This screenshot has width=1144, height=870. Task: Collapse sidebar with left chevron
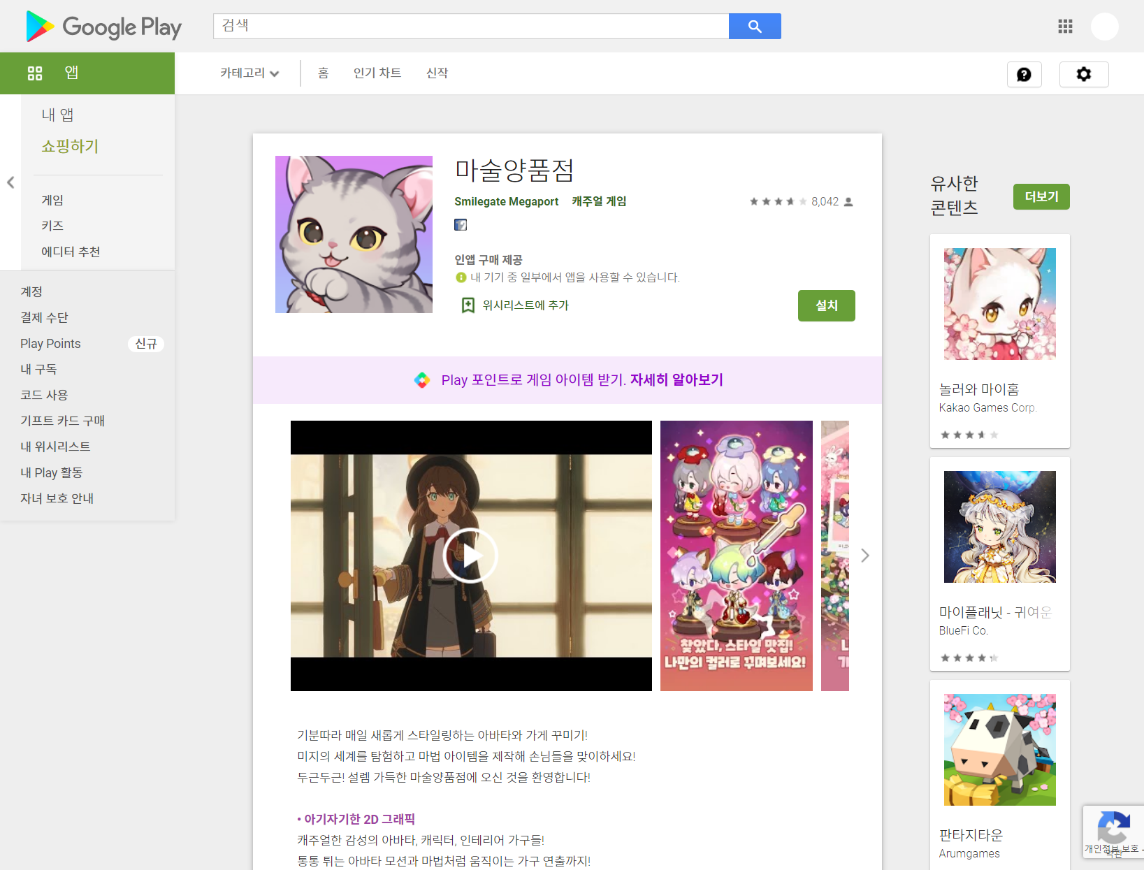10,182
